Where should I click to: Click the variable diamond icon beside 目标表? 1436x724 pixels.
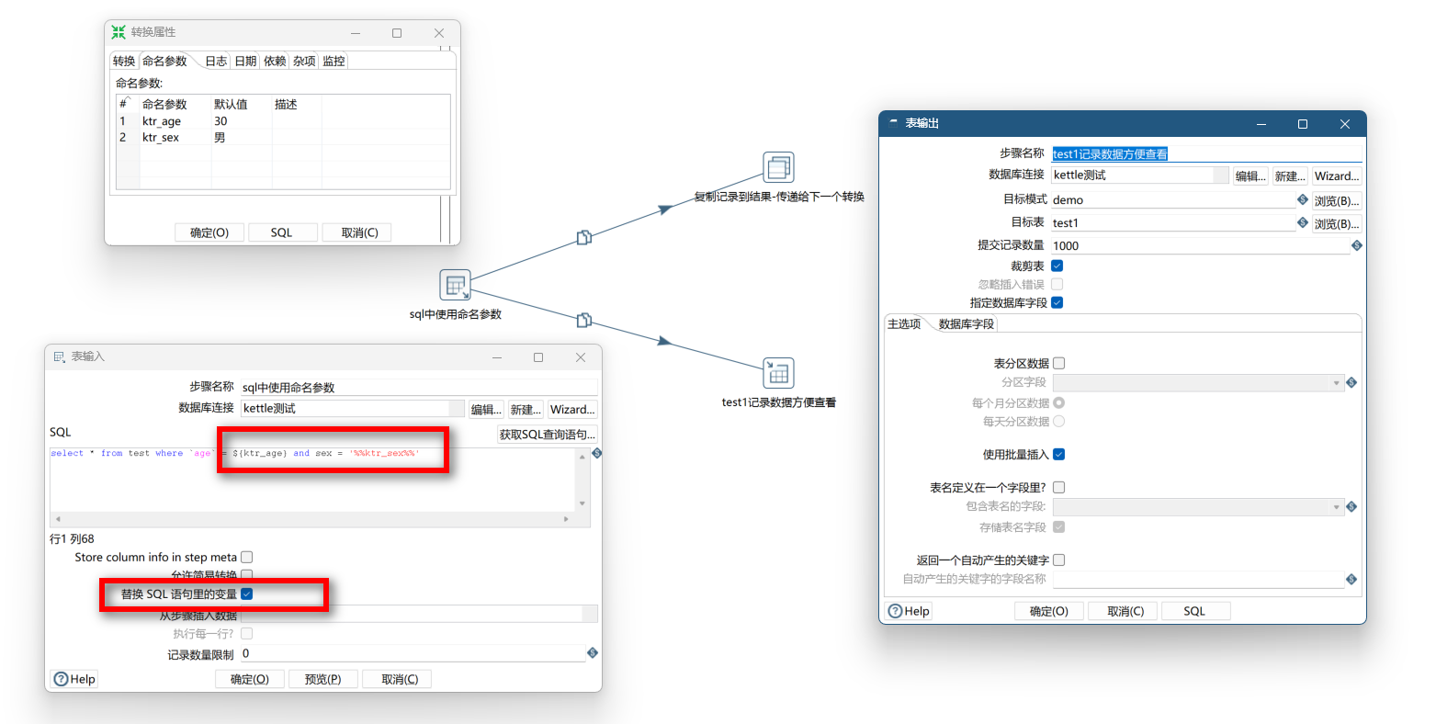(x=1302, y=222)
